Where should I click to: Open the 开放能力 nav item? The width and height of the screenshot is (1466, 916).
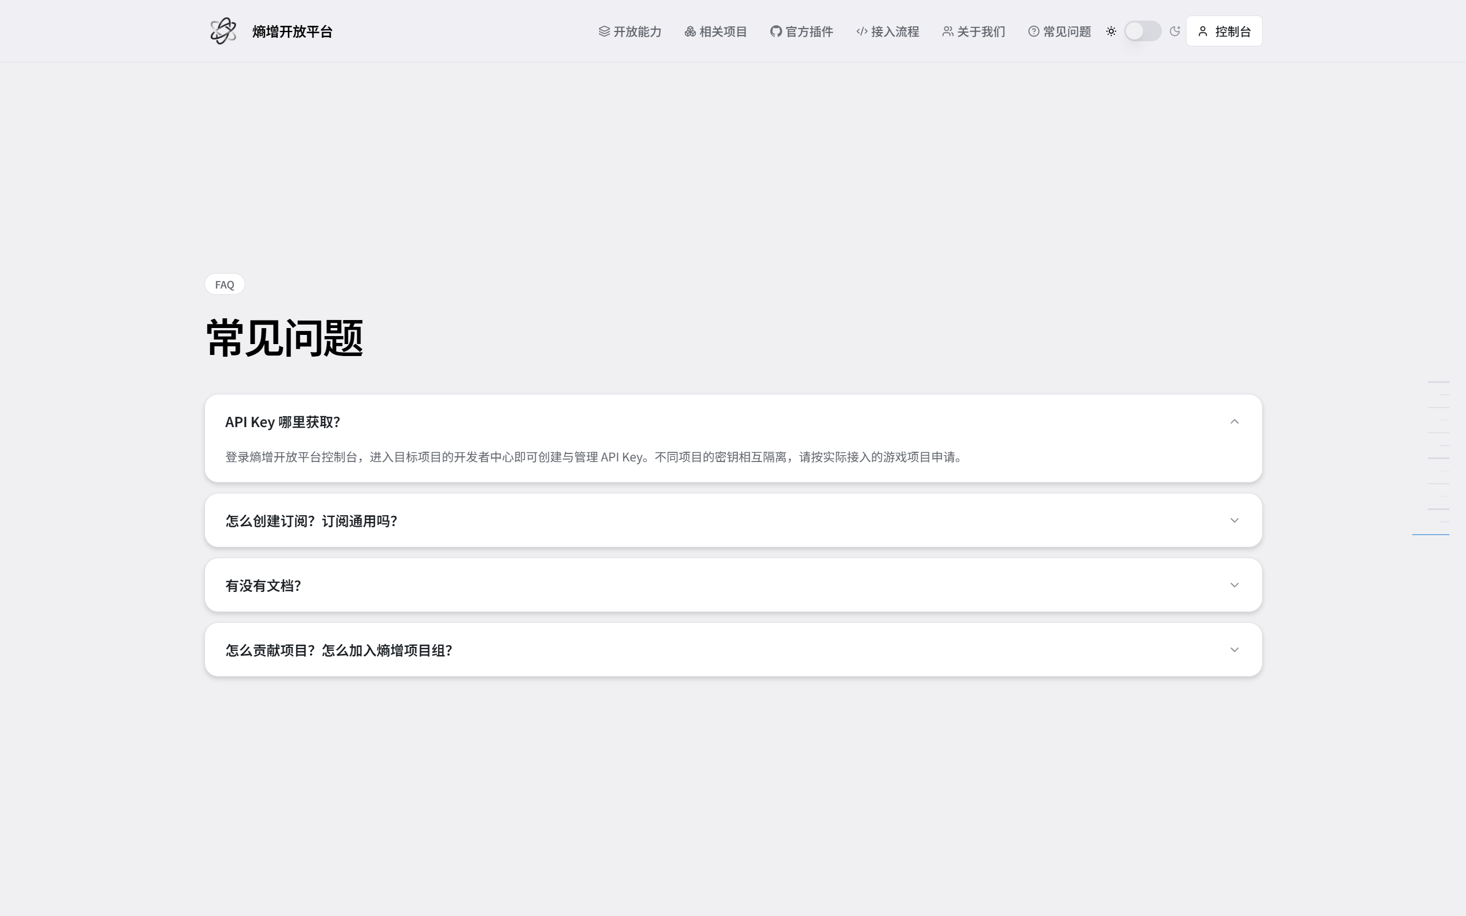pyautogui.click(x=630, y=31)
